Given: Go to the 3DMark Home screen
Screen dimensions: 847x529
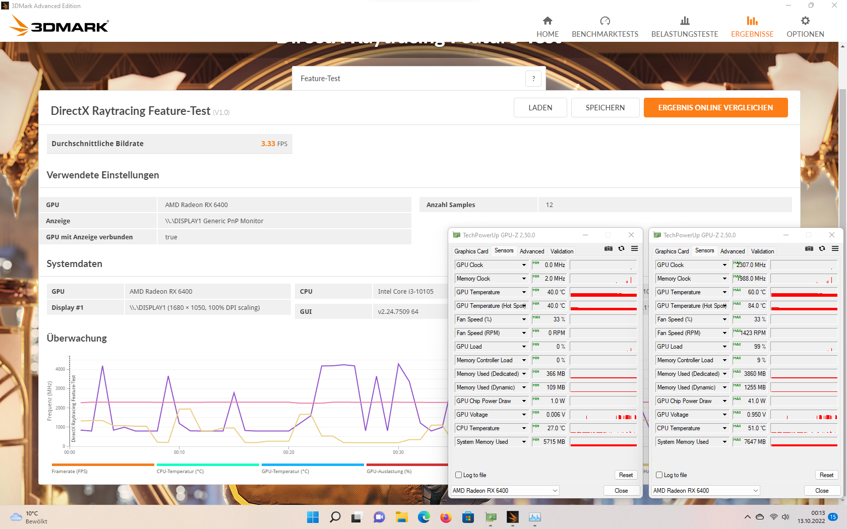Looking at the screenshot, I should tap(548, 25).
